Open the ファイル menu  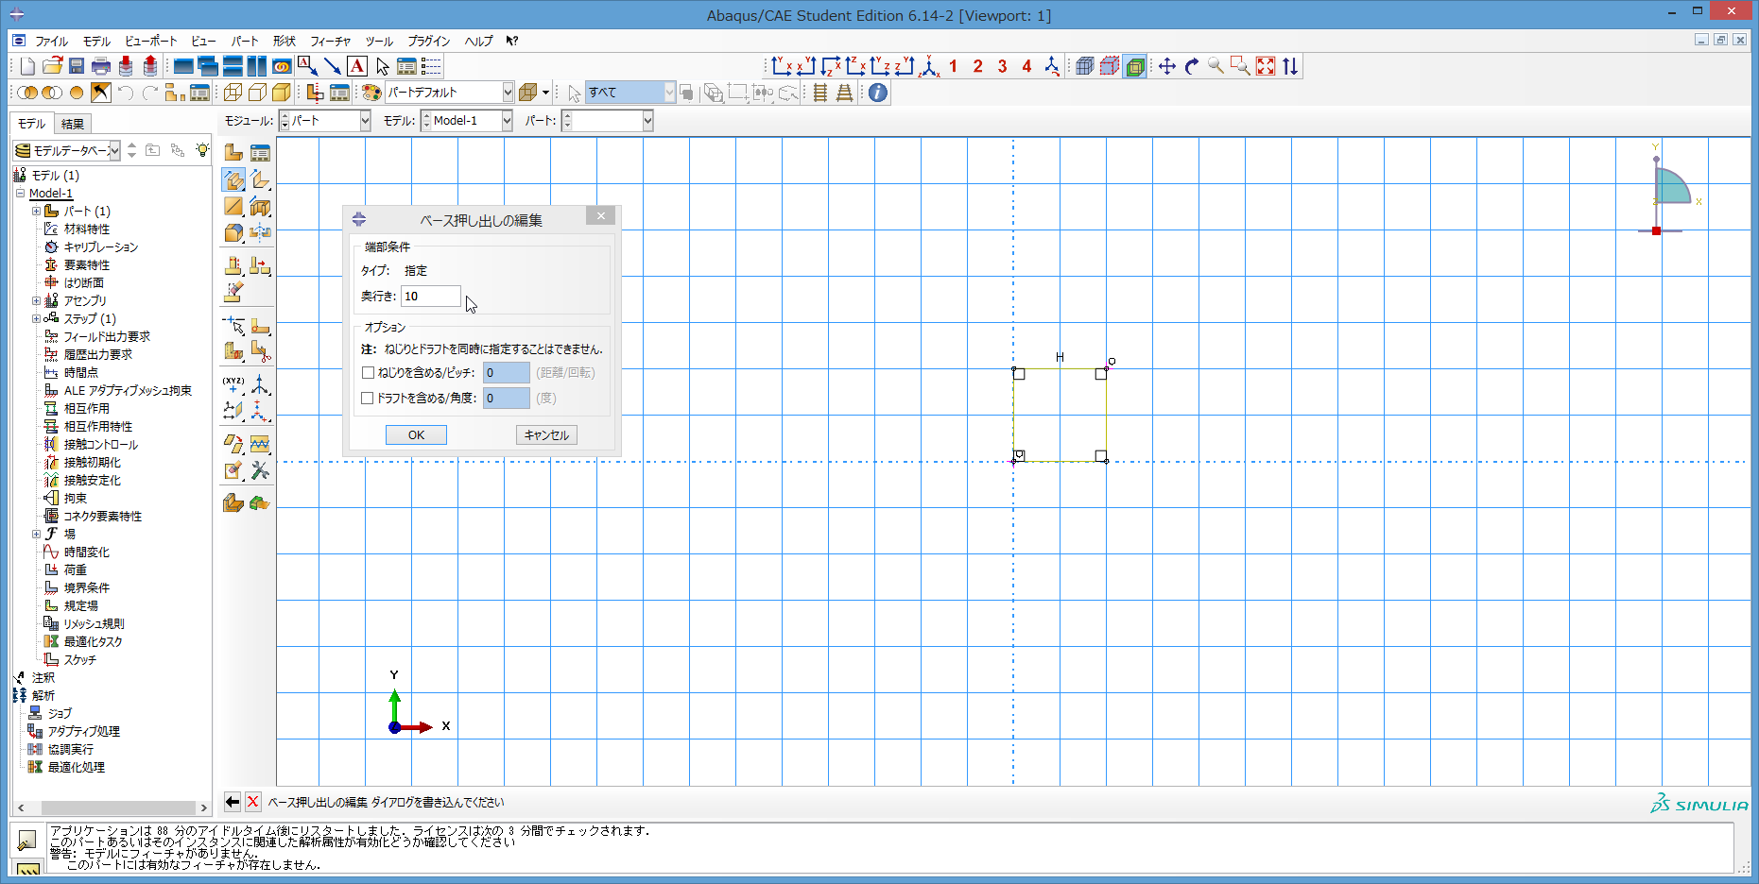pos(51,42)
